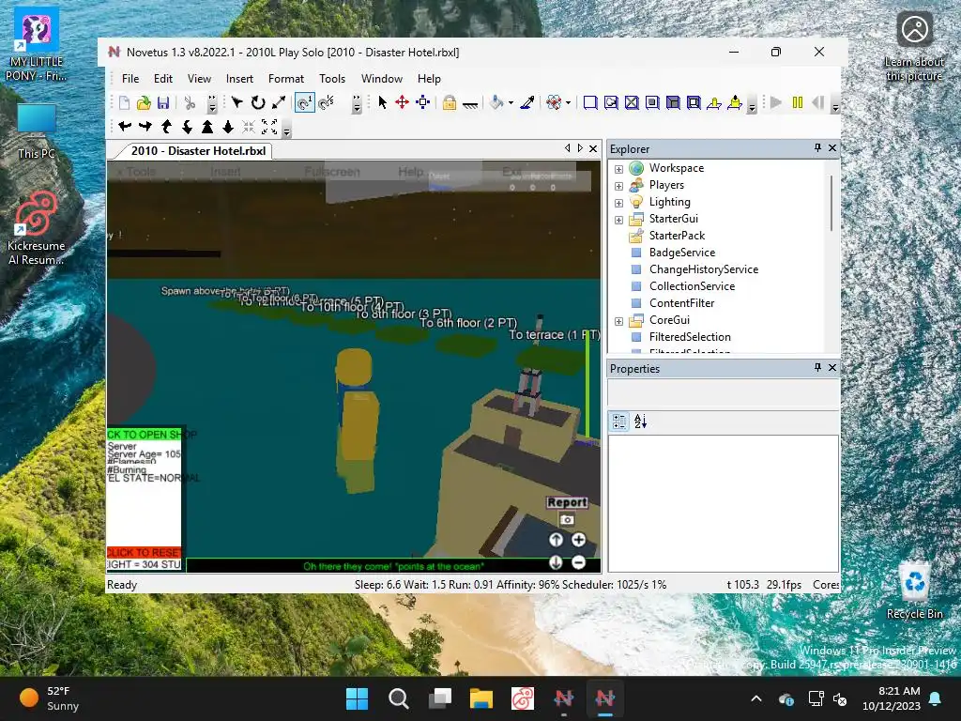Screen dimensions: 961x721
Task: Click the Anchor tool icon
Action: tap(470, 104)
